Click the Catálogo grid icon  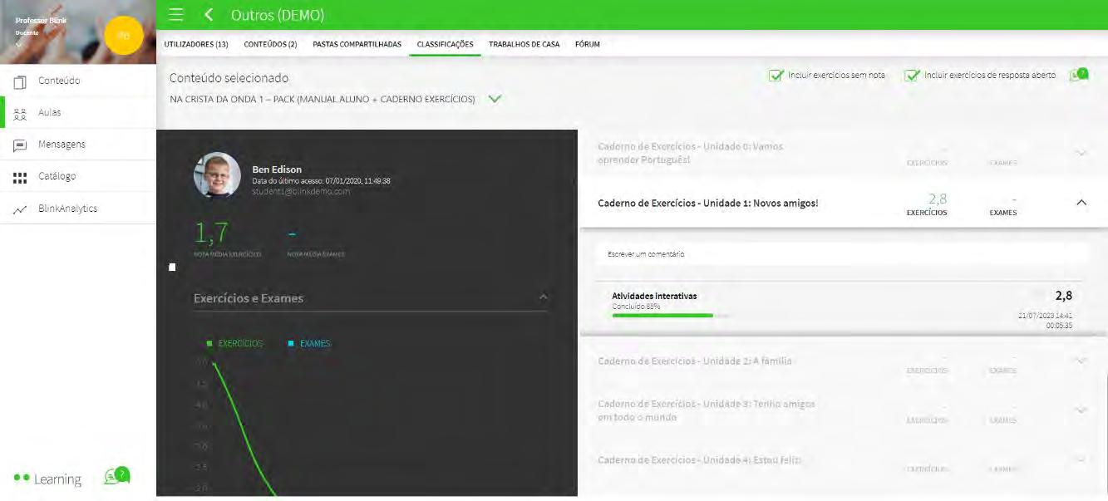(x=21, y=177)
